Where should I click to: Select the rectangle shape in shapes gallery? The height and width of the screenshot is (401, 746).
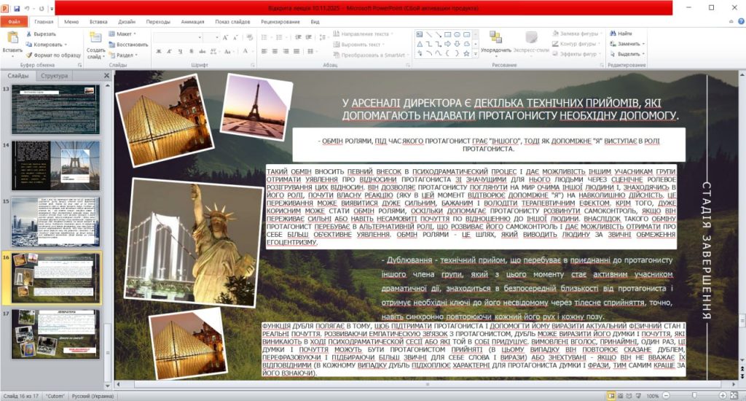[x=447, y=34]
